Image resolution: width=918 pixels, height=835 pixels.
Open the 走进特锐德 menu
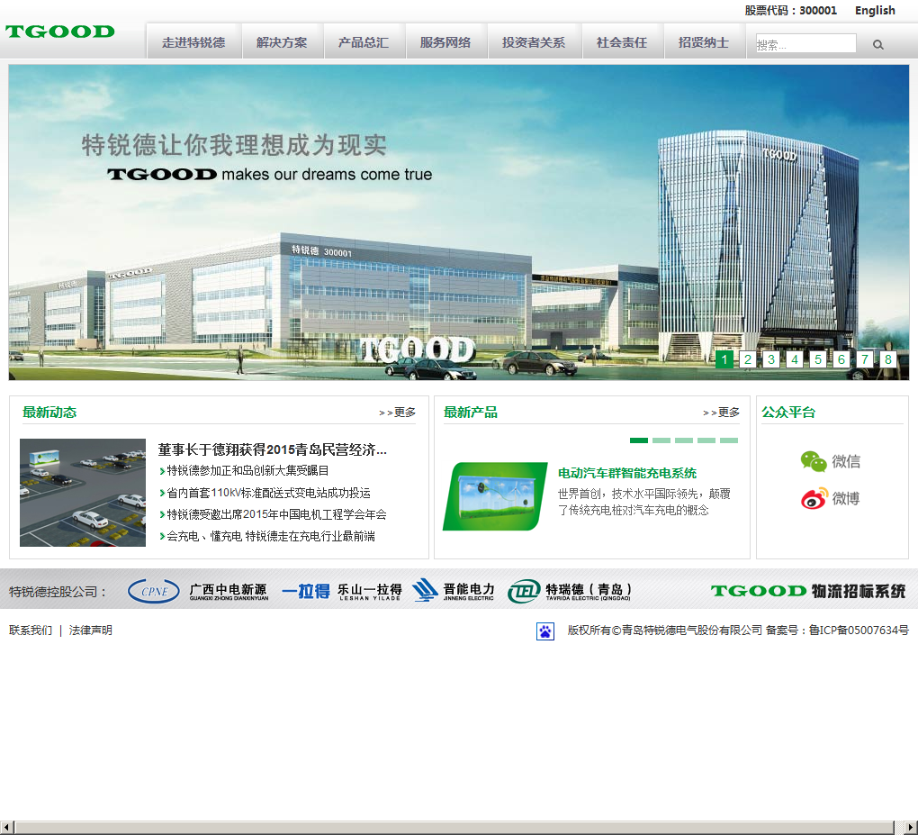coord(193,42)
